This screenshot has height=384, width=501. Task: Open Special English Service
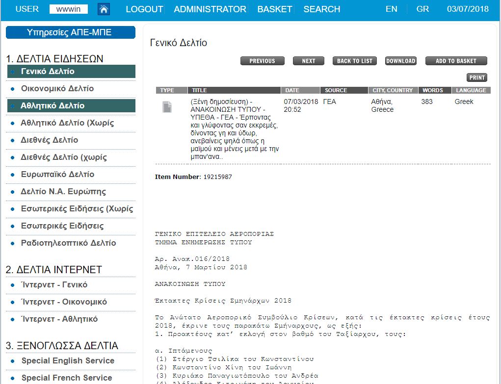point(68,361)
